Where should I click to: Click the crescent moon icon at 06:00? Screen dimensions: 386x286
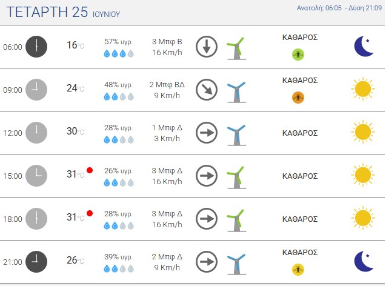point(364,46)
